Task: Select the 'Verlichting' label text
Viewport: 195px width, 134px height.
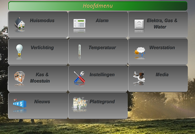Action: (x=42, y=48)
